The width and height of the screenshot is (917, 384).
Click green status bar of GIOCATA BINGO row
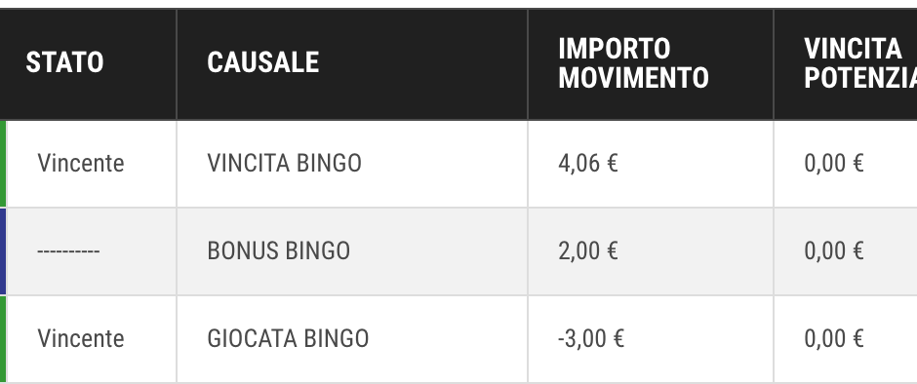[x=3, y=339]
